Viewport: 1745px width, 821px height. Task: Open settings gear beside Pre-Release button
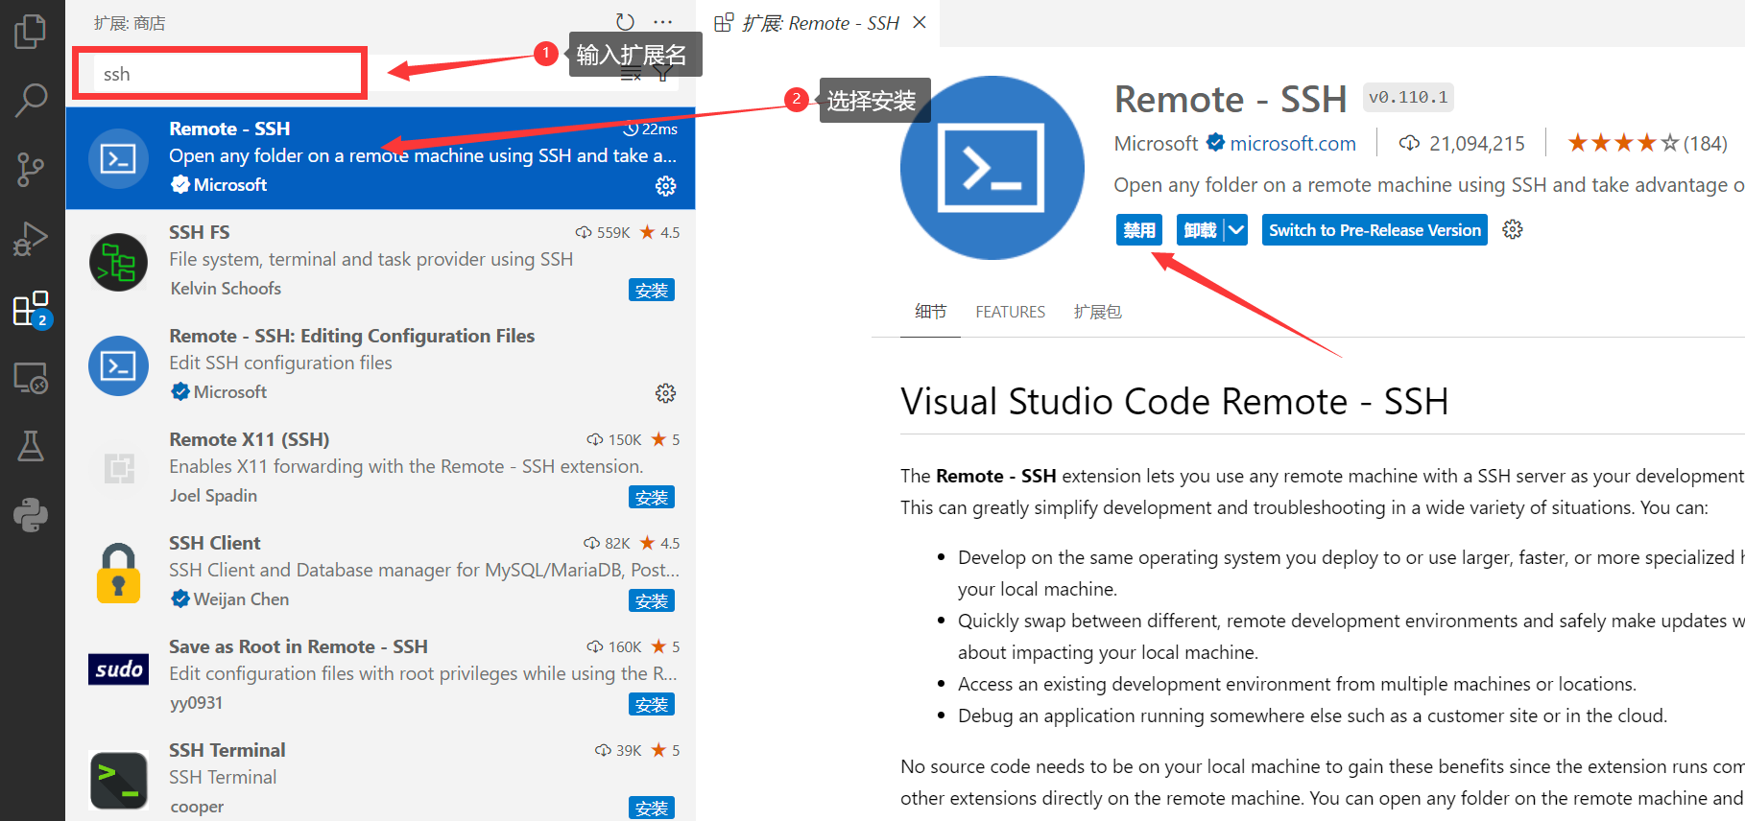tap(1513, 230)
